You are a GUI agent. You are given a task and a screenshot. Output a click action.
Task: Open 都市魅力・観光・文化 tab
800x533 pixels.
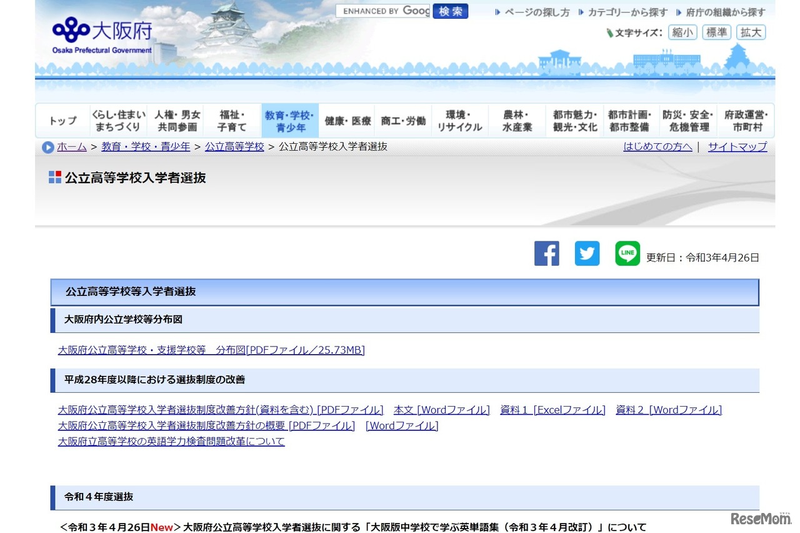click(x=574, y=121)
